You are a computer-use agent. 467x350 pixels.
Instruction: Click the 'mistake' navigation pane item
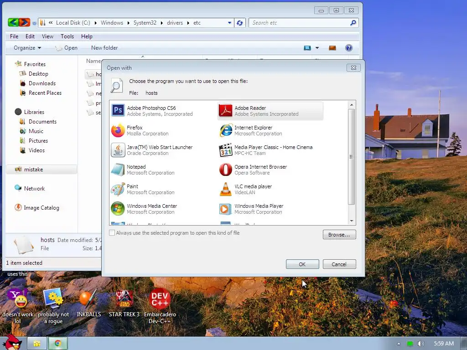point(42,170)
